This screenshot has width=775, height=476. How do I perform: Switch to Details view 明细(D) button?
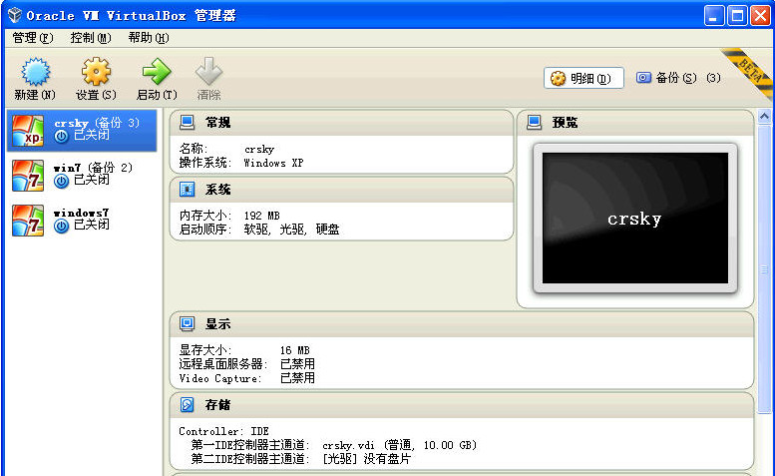coord(583,78)
